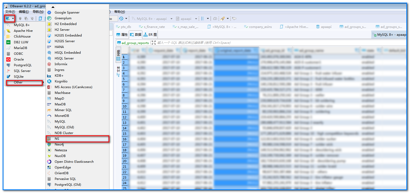410x193 pixels.
Task: Open the ER 图 diagram tab
Action: tap(150, 35)
